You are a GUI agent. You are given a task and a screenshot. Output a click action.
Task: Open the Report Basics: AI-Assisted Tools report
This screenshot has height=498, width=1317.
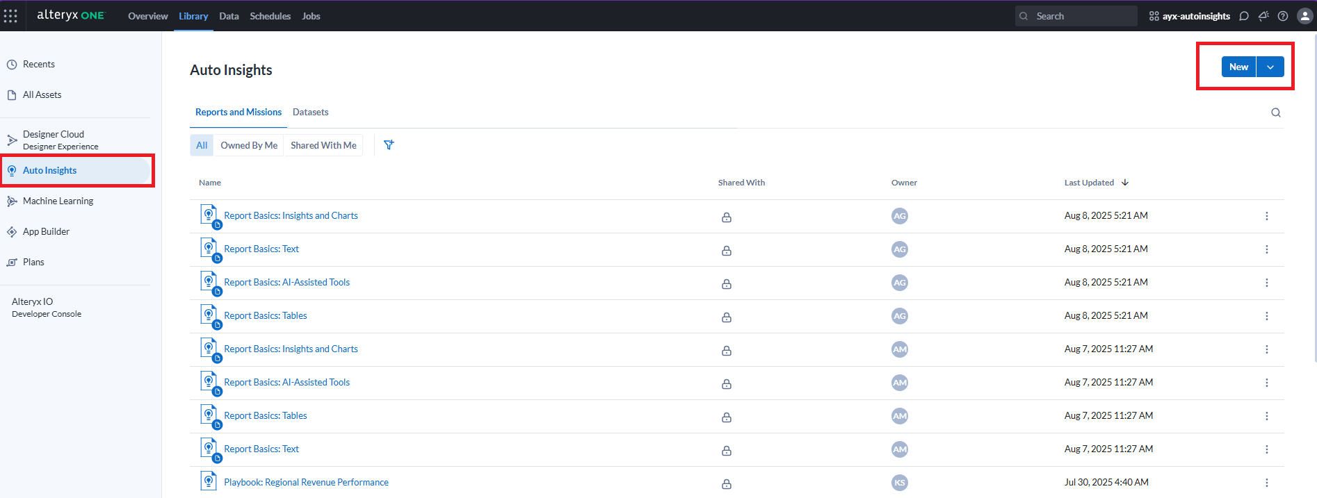coord(286,282)
